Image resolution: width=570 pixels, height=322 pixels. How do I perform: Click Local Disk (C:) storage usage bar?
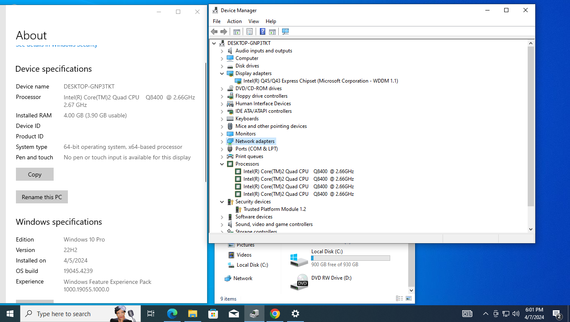point(350,258)
